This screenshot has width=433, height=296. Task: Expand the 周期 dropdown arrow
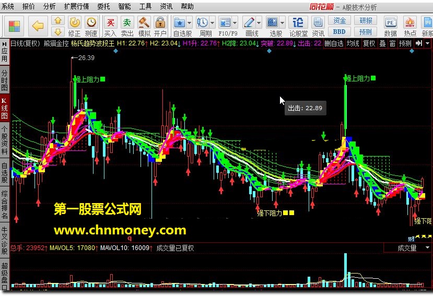coord(213,23)
